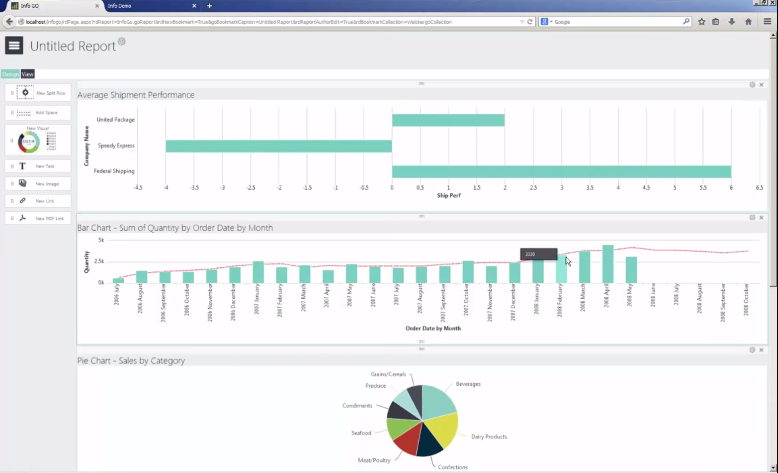778x473 pixels.
Task: Open settings gear of Bar Chart panel
Action: click(752, 217)
